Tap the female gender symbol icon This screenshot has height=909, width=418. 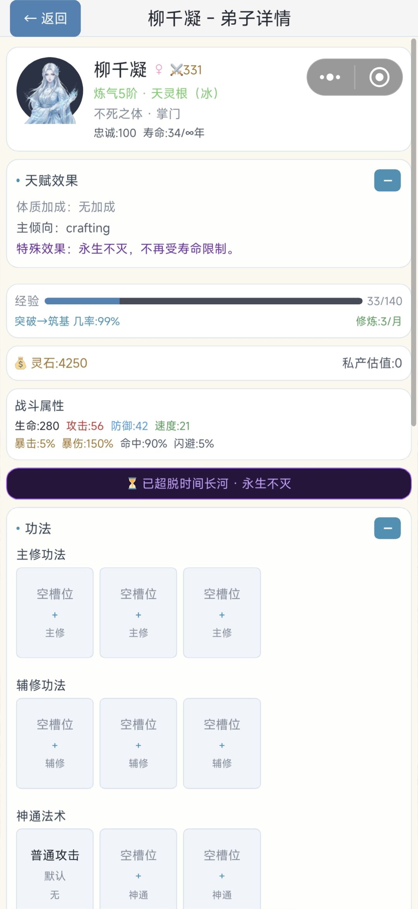(x=159, y=70)
